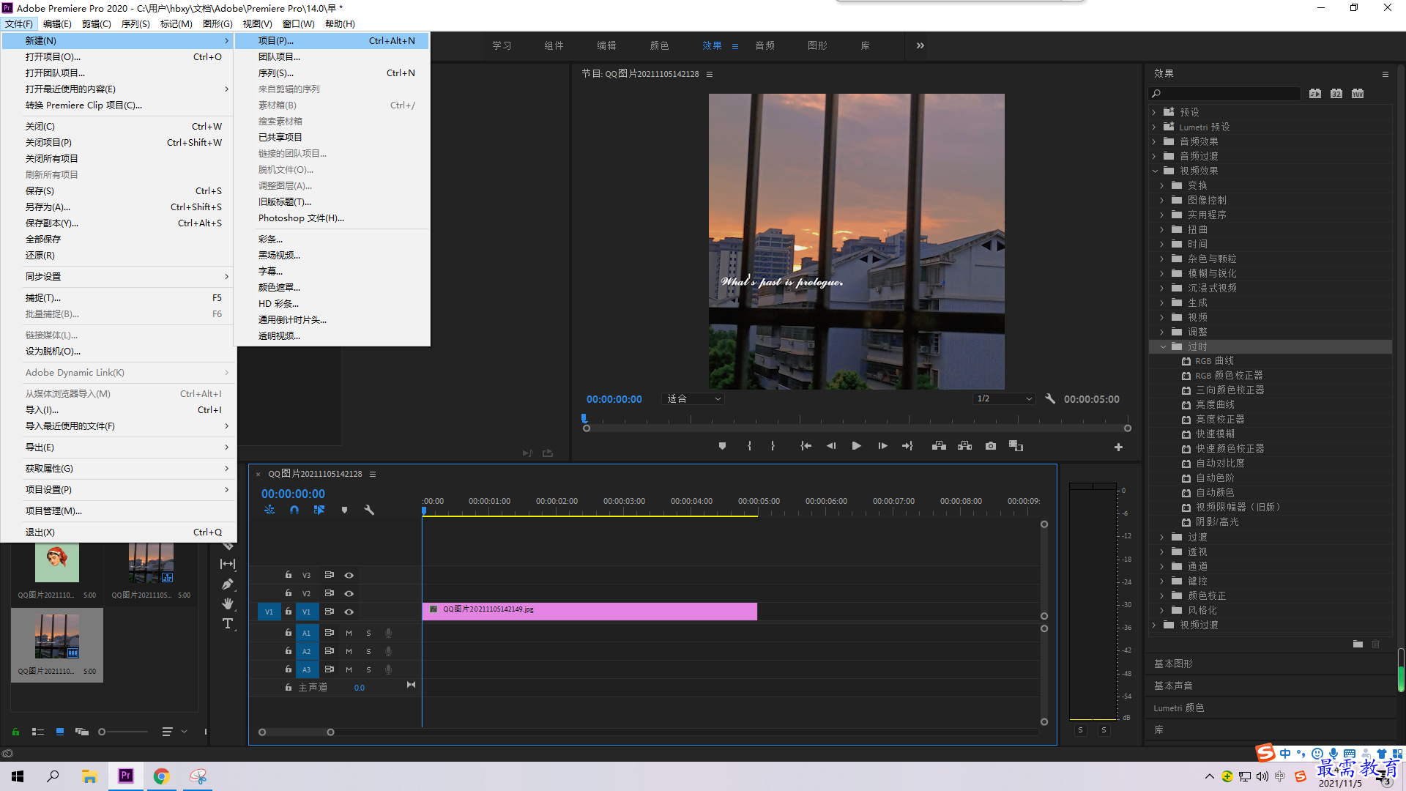Open Chrome from the Windows taskbar
Screen dimensions: 1406x791
tap(161, 776)
